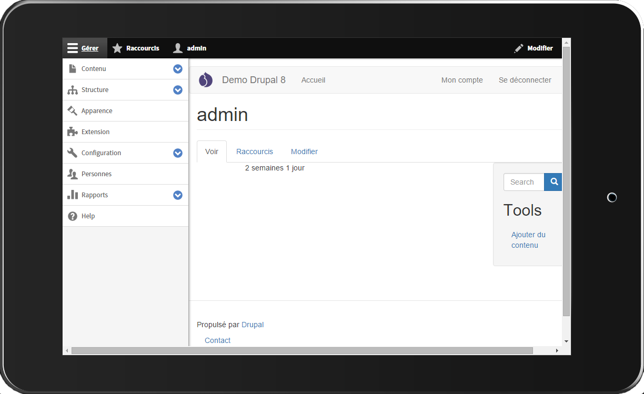Open Mon compte link
644x394 pixels.
pyautogui.click(x=462, y=80)
